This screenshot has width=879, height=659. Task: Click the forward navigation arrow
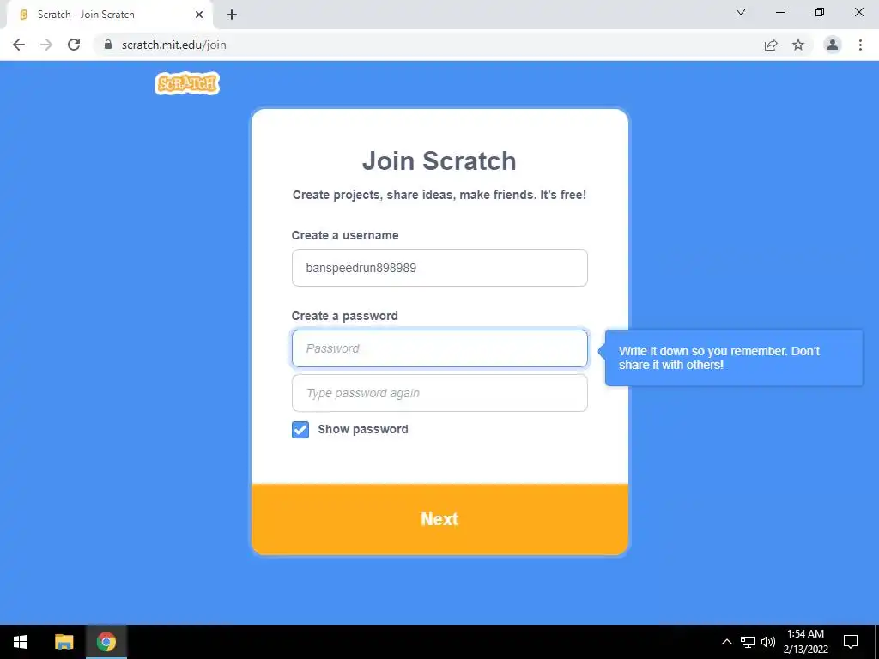pyautogui.click(x=46, y=45)
